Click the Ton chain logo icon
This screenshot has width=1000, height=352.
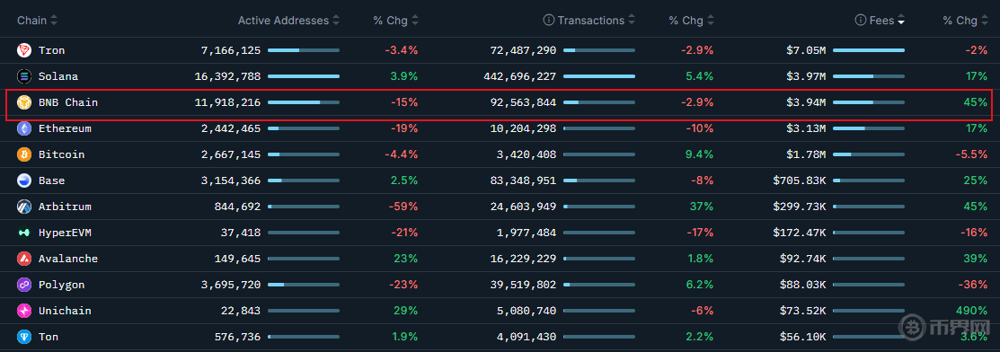(24, 337)
